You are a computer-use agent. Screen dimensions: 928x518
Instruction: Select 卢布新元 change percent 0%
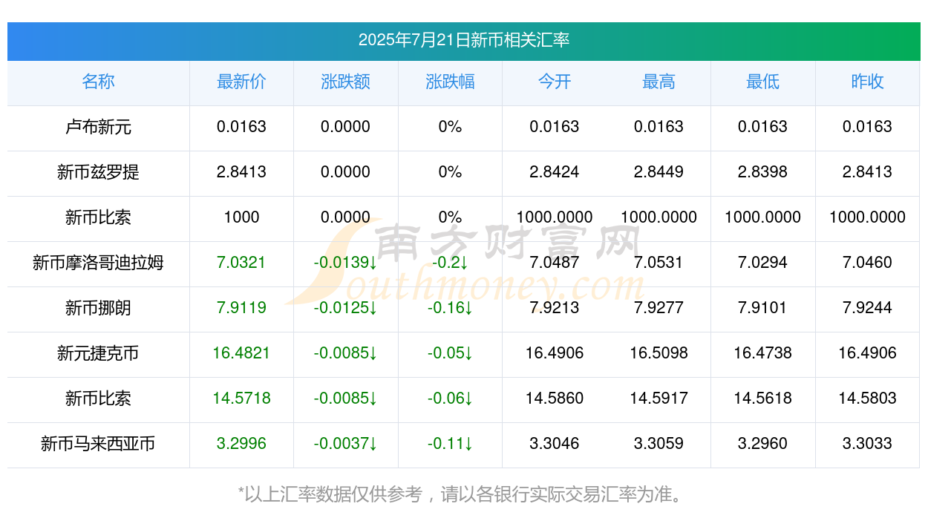[x=450, y=127]
